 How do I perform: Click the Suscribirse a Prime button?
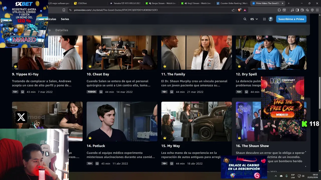(x=291, y=19)
